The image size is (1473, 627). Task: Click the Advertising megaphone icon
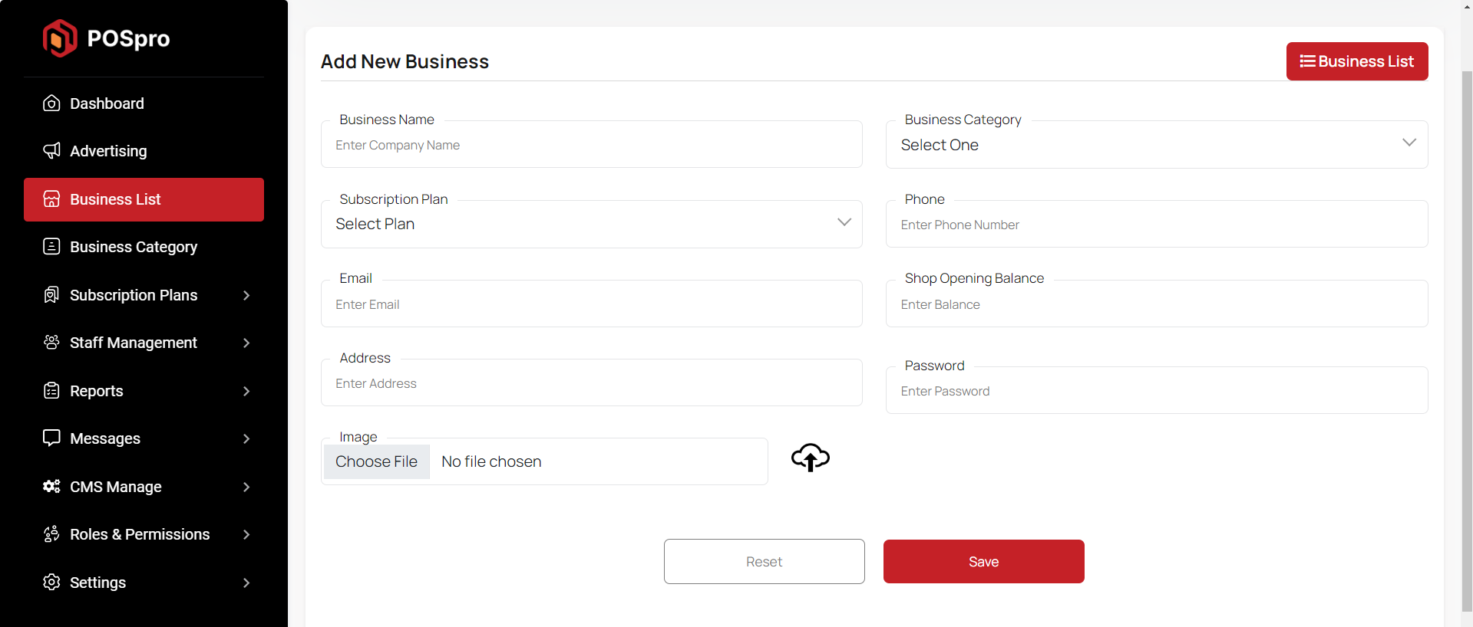pyautogui.click(x=51, y=151)
